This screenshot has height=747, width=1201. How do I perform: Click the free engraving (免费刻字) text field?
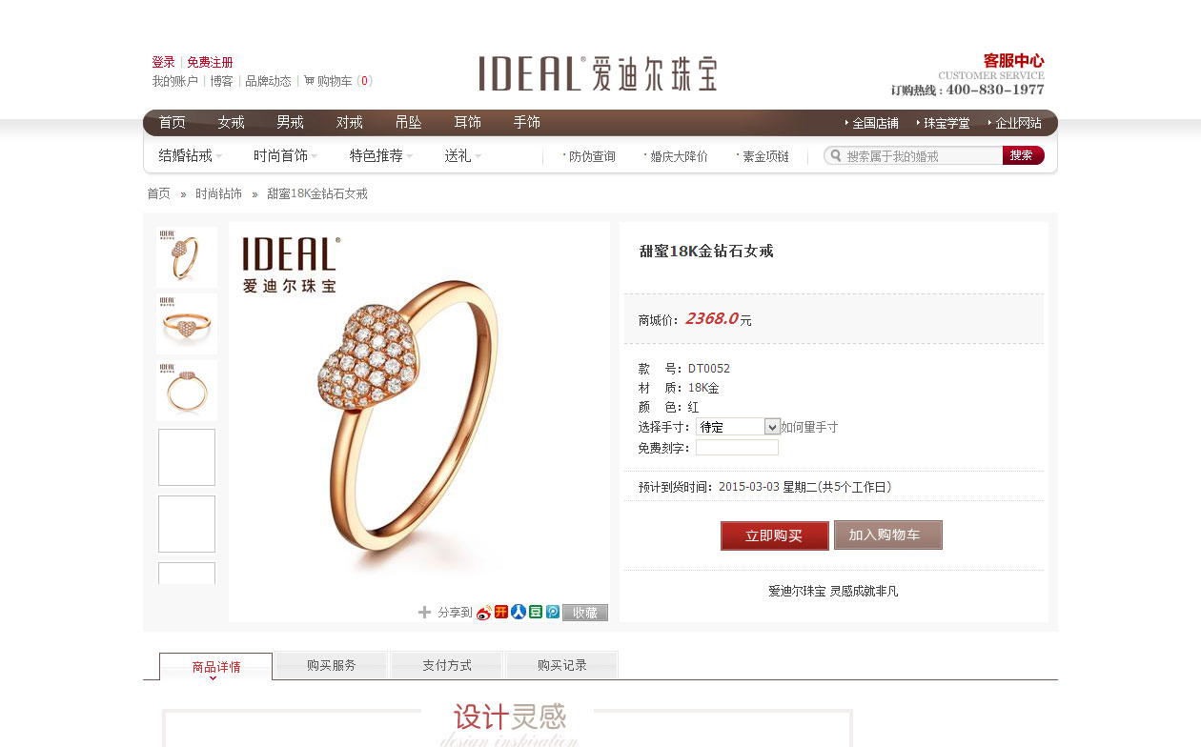737,448
